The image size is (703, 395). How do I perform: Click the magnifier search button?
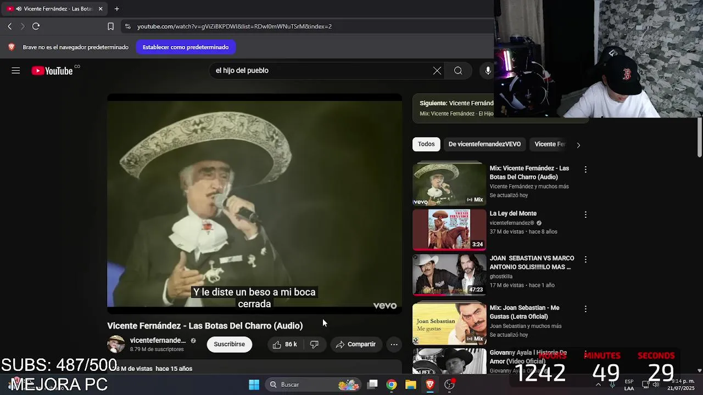coord(458,70)
